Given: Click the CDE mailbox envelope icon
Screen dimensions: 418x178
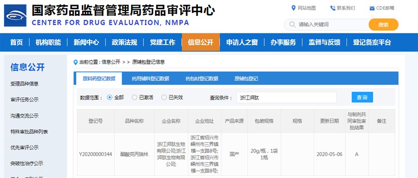Looking at the screenshot, I should [372, 8].
